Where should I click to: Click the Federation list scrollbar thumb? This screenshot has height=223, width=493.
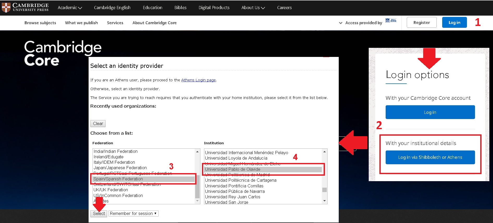pyautogui.click(x=198, y=187)
